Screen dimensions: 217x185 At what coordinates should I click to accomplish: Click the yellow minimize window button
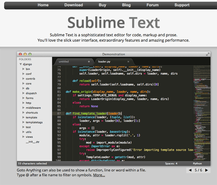click(25, 54)
